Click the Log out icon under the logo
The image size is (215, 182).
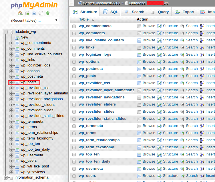27,13
